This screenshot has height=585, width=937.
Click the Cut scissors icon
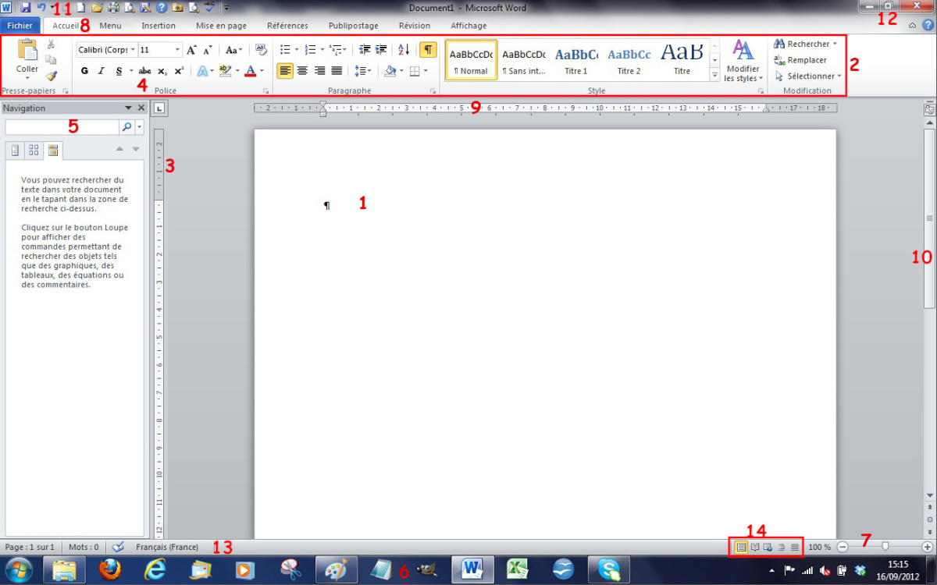point(51,44)
